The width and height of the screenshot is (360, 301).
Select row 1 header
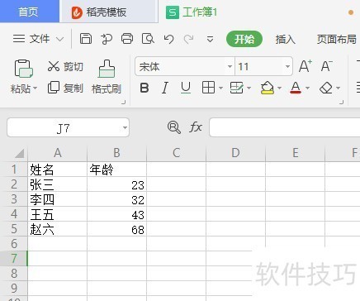14,170
